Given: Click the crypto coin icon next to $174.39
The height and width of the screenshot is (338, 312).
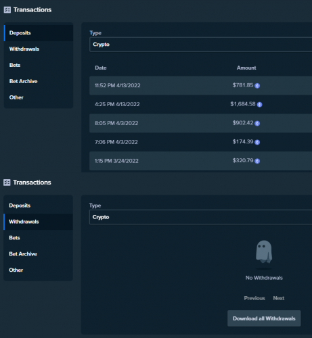Looking at the screenshot, I should coord(257,142).
